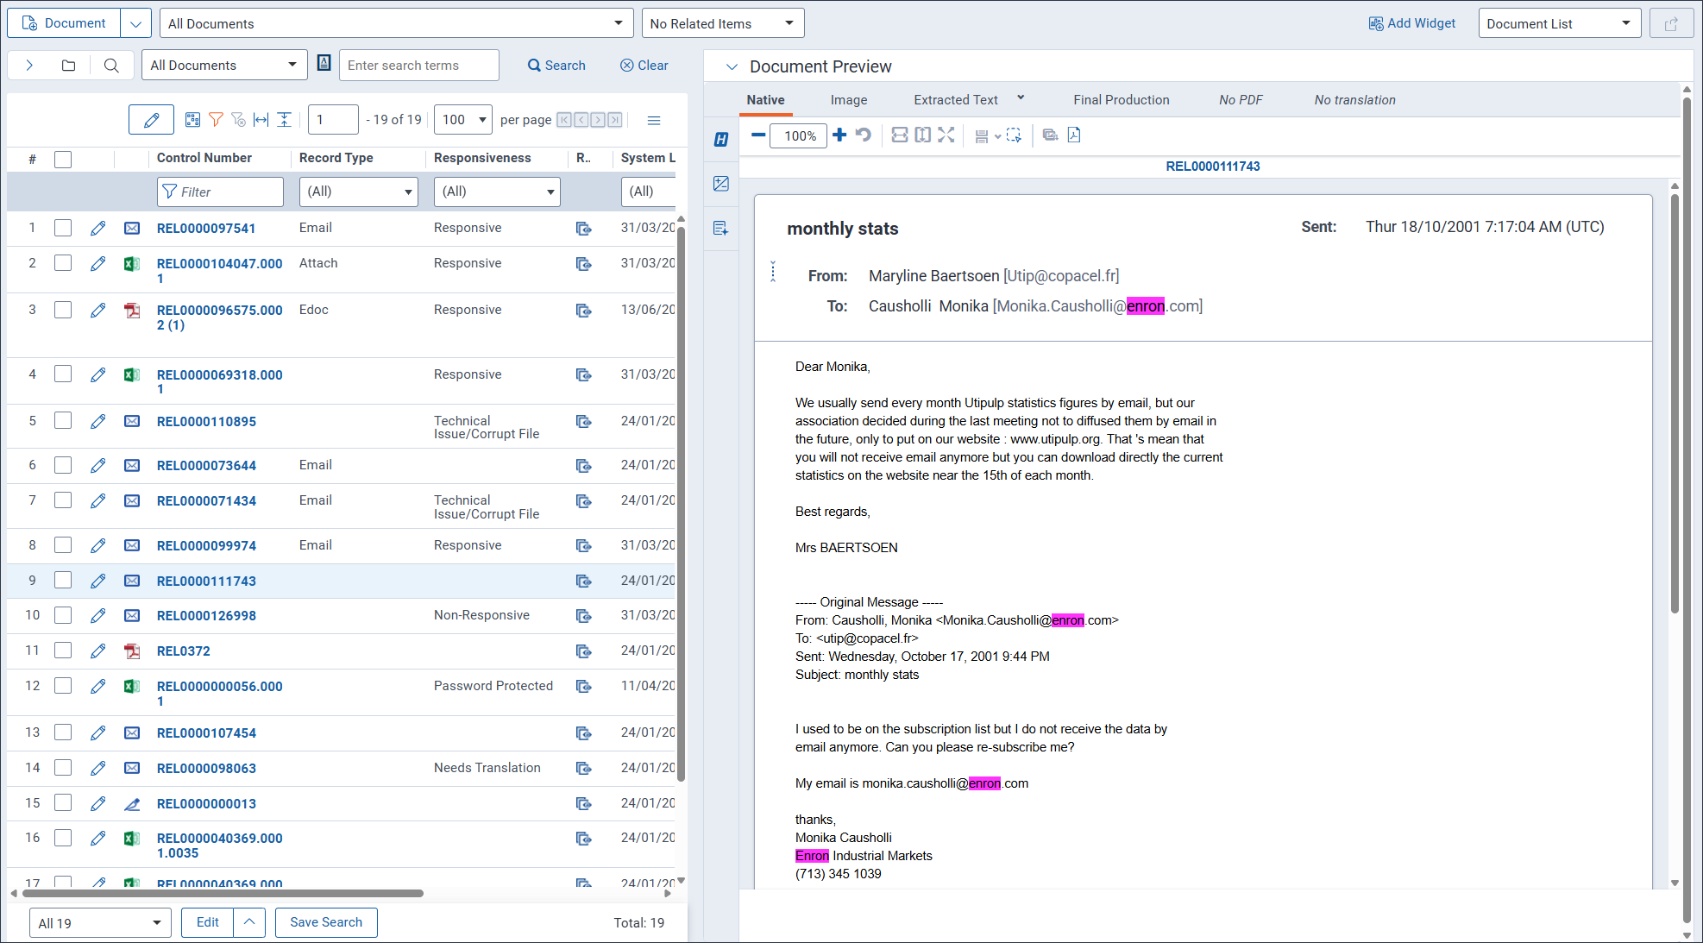Collapse the Document Preview chevron
1703x943 pixels.
pyautogui.click(x=732, y=66)
